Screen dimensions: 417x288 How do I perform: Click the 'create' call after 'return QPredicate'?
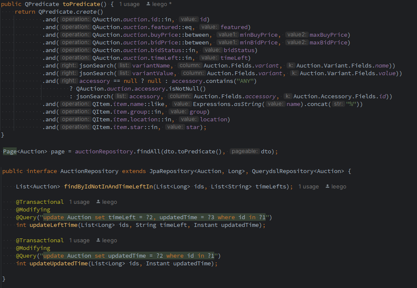tap(87, 12)
